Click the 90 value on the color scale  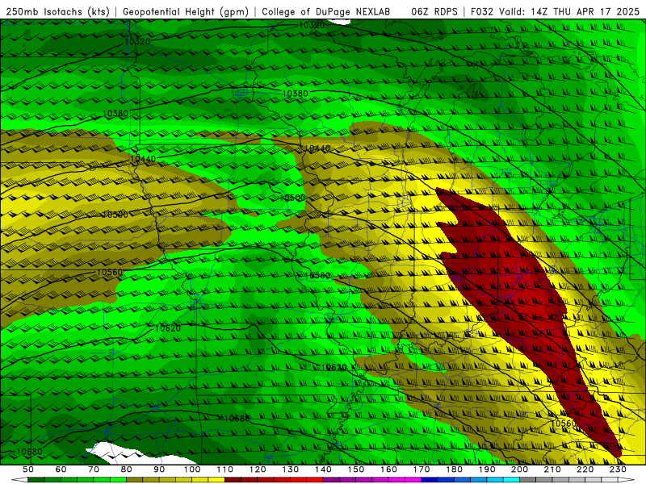click(159, 469)
